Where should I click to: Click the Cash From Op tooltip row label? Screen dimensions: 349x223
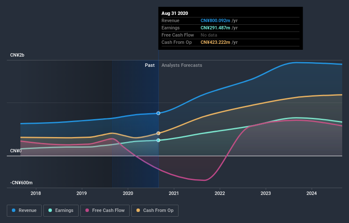click(x=177, y=42)
